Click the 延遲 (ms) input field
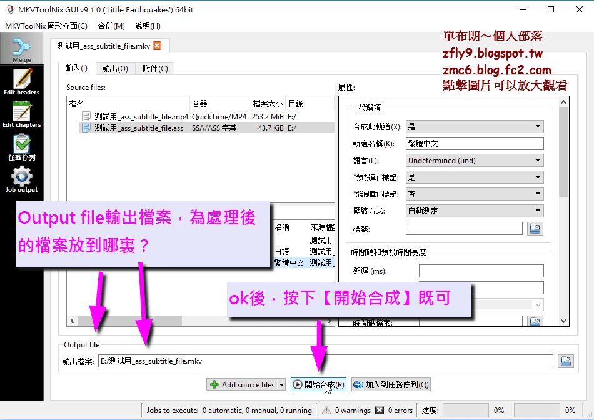This screenshot has width=594, height=420. (x=481, y=271)
